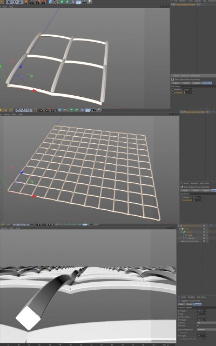Viewport: 216px width, 346px height.
Task: Click N. of Mod slider field in top panel
Action: tap(188, 92)
